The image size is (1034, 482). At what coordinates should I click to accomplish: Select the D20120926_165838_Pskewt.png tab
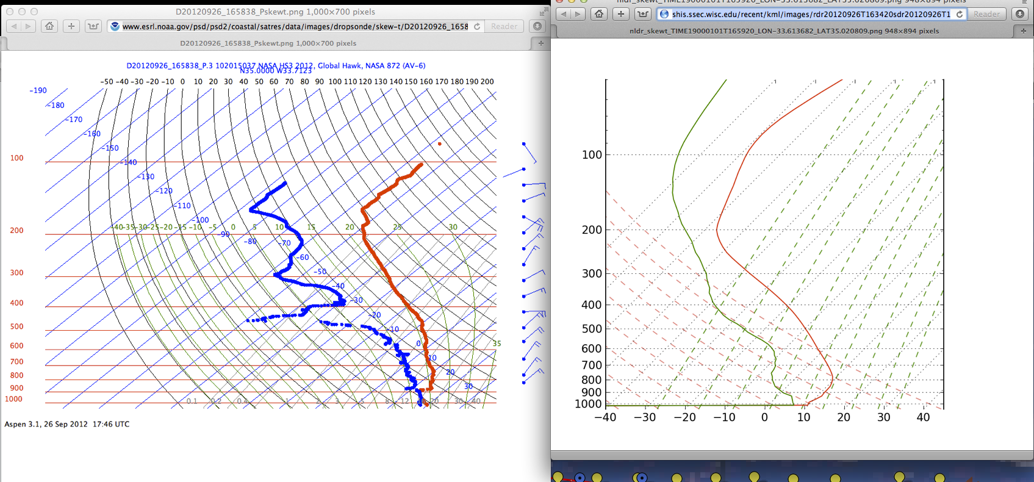(x=268, y=43)
